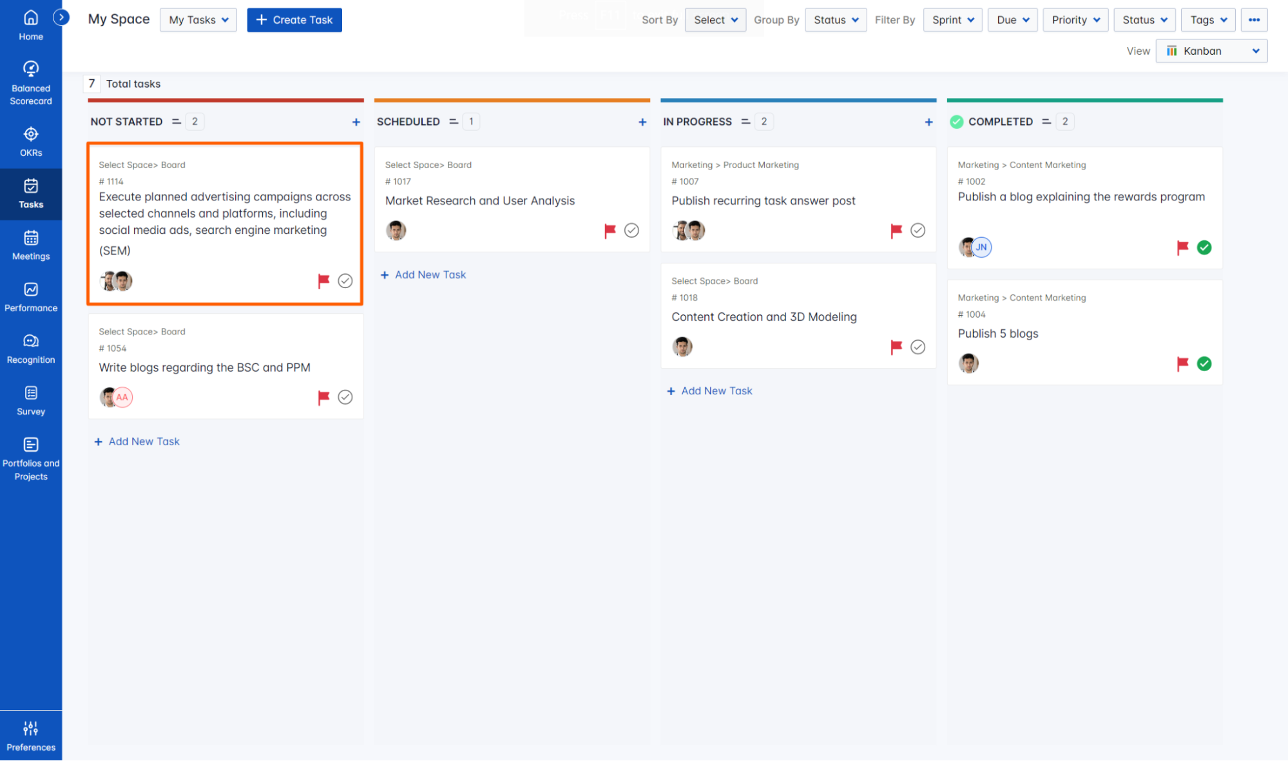Open the Priority filter dropdown

click(1075, 20)
